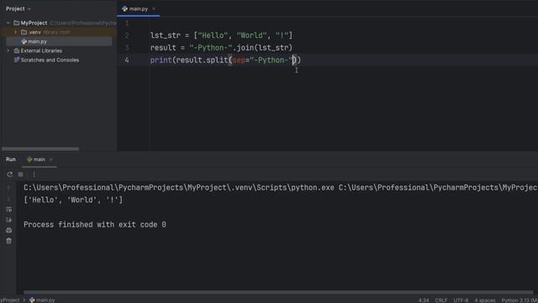Expand External Libraries node
This screenshot has height=303, width=538.
[8, 50]
